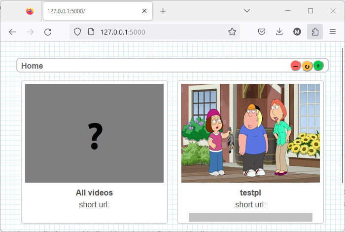Maximize the browser window

(310, 11)
